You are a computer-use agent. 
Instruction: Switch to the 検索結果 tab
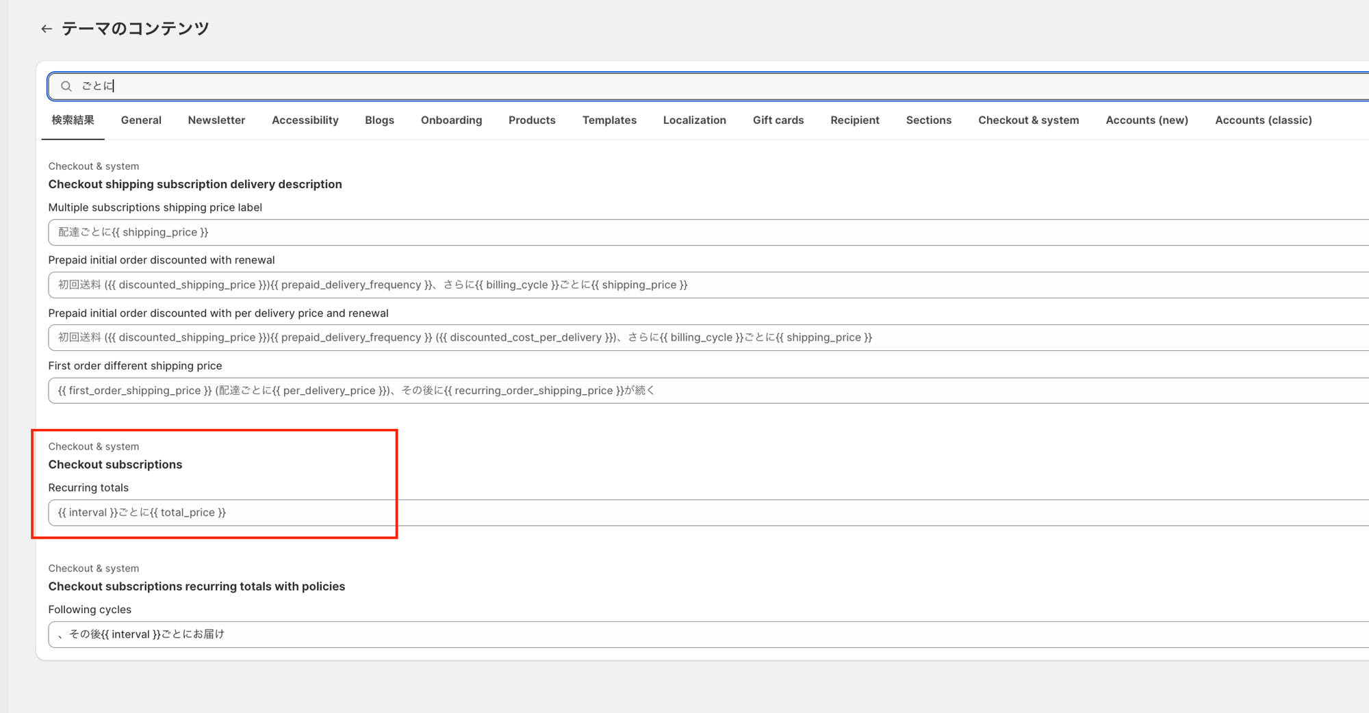coord(73,120)
